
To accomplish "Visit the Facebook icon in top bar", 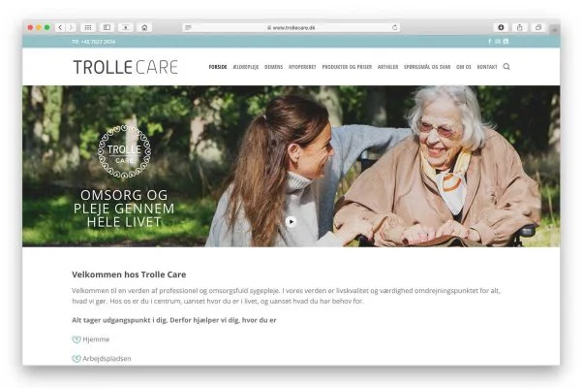I will pos(490,42).
